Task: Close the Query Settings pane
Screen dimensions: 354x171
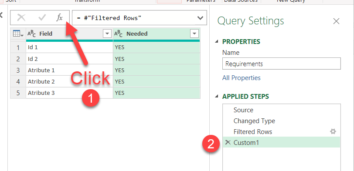Action: click(x=337, y=21)
